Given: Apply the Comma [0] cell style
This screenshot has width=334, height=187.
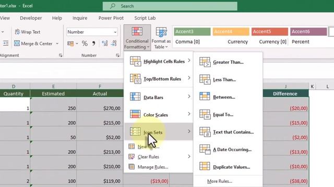Looking at the screenshot, I should (192, 42).
